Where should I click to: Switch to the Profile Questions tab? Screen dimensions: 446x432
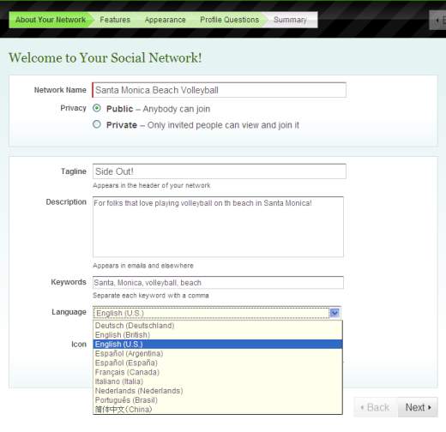pyautogui.click(x=229, y=20)
